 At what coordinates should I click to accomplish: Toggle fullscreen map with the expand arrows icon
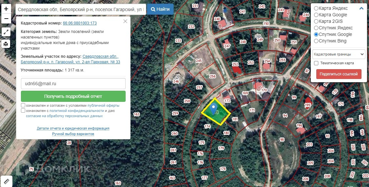point(6,32)
